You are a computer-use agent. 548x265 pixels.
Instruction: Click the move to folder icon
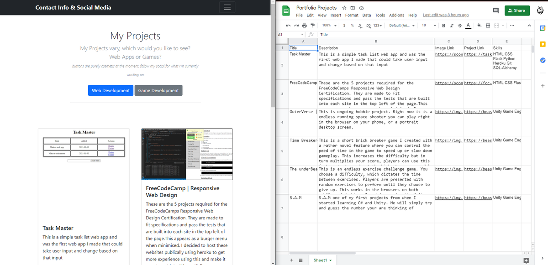(x=353, y=8)
